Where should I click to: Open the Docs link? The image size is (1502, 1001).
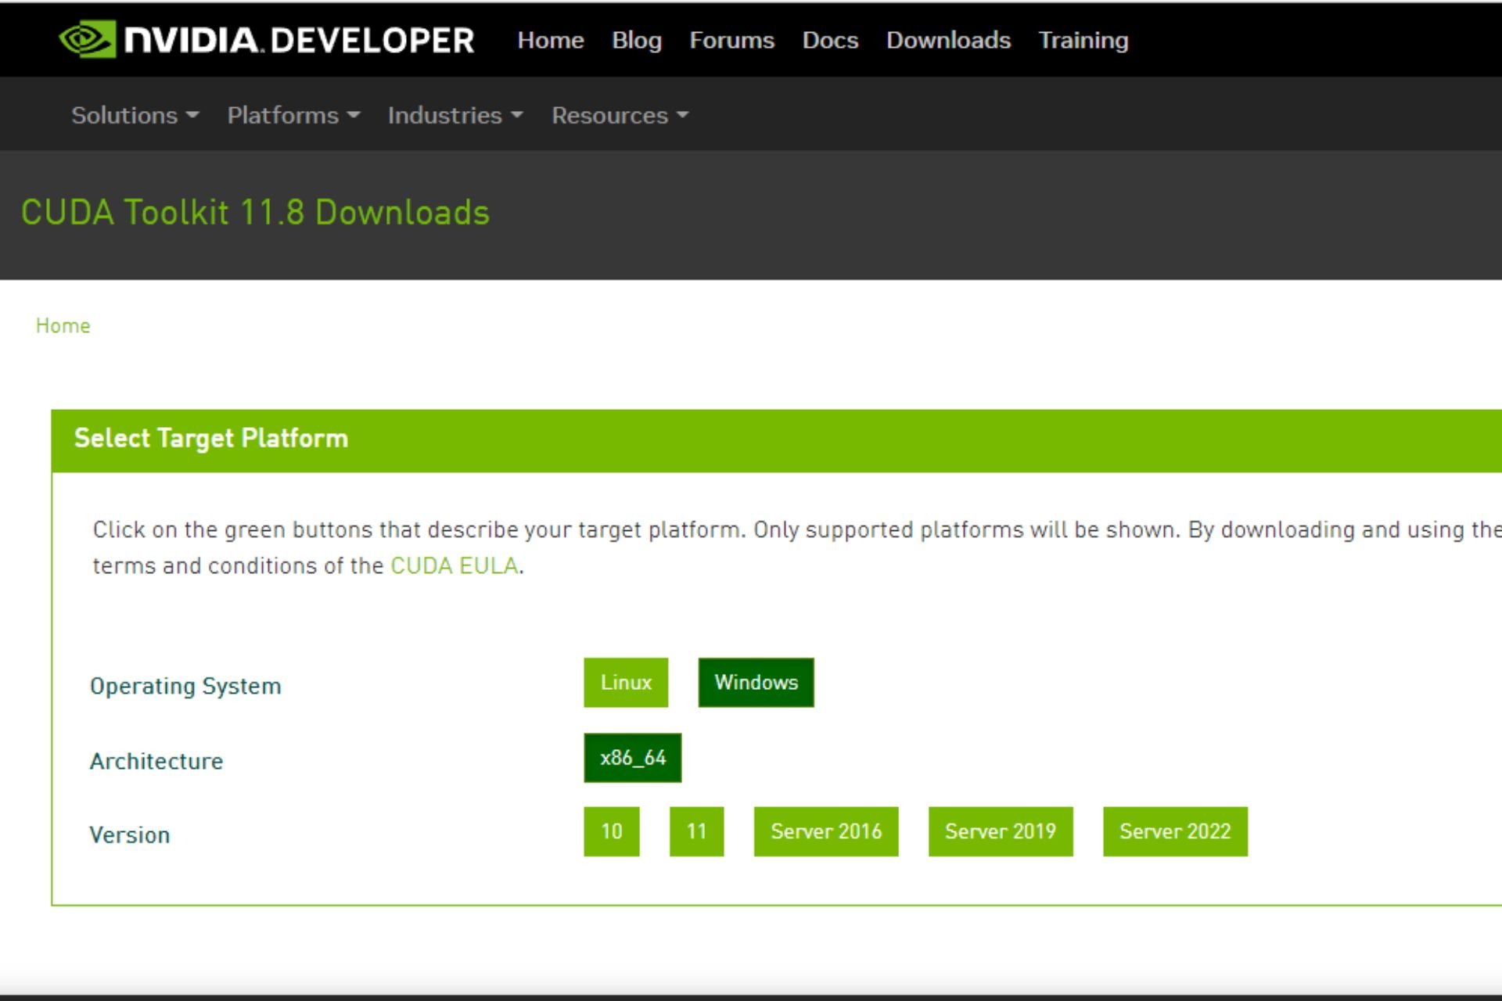point(830,40)
